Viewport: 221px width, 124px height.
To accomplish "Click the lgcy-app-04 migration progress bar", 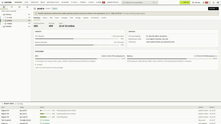I will (45, 117).
